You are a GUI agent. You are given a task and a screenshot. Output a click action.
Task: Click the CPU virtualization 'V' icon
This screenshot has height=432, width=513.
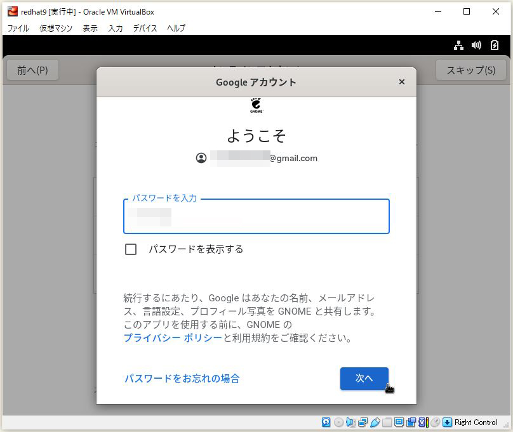click(x=423, y=422)
